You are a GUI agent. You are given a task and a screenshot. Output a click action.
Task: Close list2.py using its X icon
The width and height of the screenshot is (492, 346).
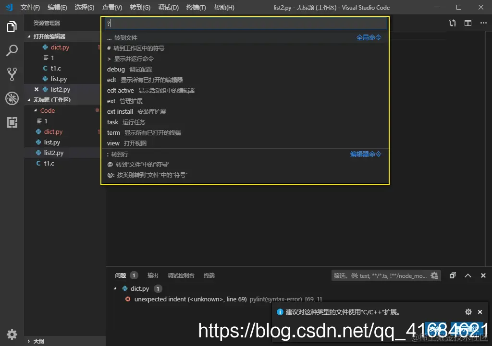(37, 89)
